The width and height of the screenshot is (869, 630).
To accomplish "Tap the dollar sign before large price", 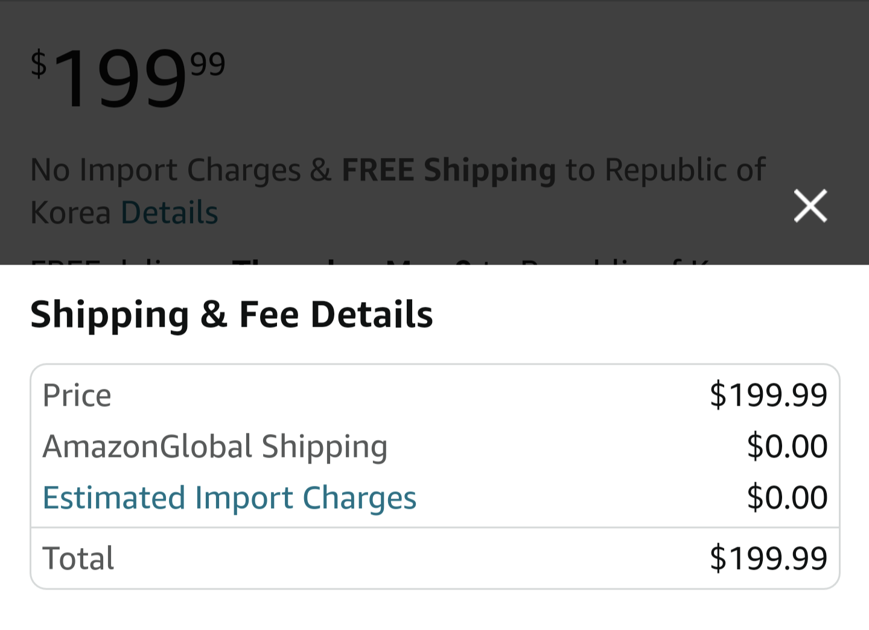I will (39, 64).
